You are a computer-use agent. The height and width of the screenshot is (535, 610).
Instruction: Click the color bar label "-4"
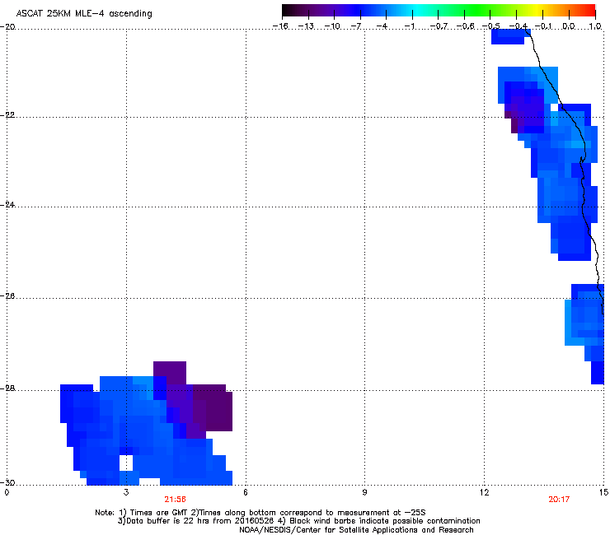382,26
